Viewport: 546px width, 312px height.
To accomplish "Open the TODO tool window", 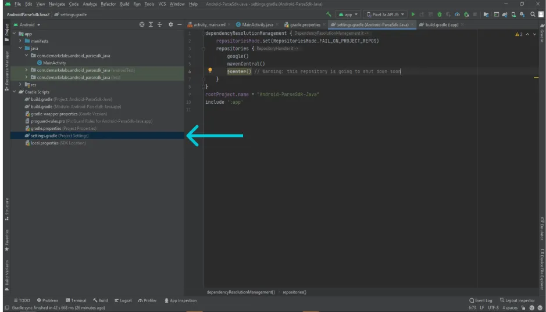I will coord(22,300).
